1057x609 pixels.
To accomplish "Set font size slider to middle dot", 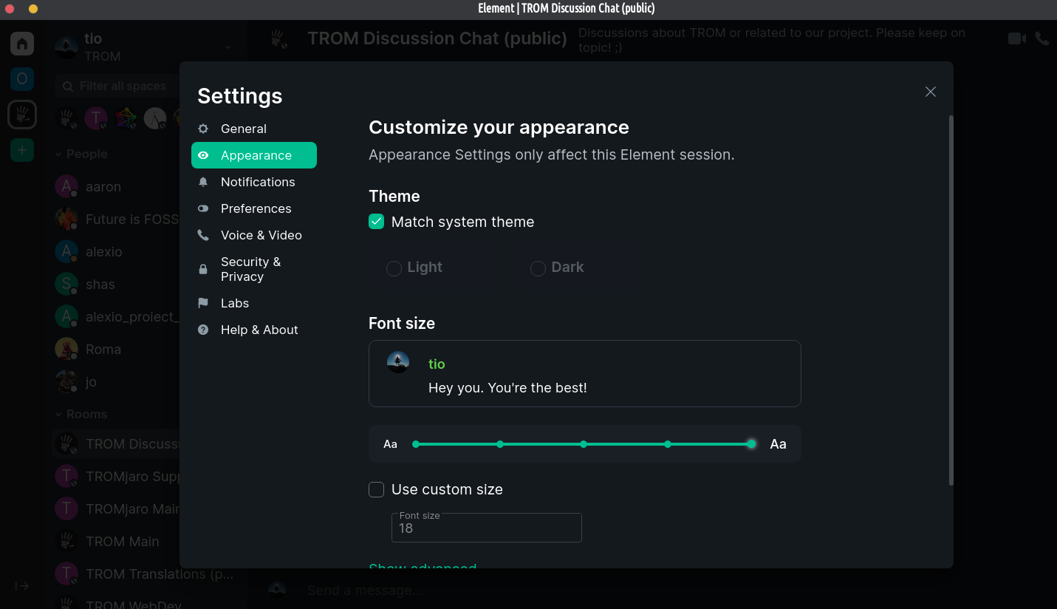I will [584, 444].
